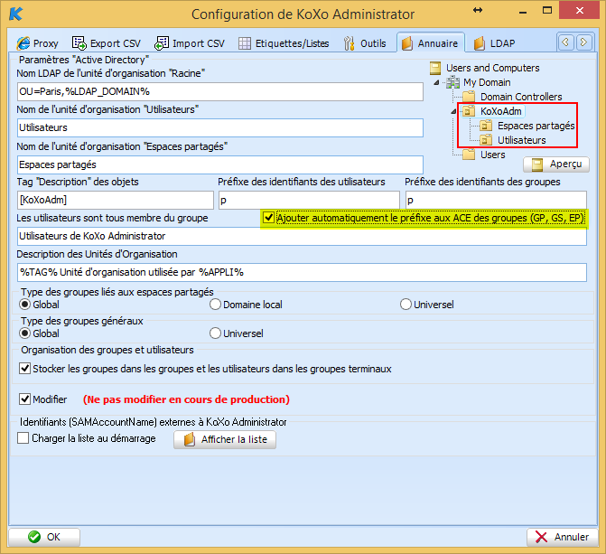The height and width of the screenshot is (554, 606).
Task: Select Universel for general group type
Action: [x=215, y=333]
